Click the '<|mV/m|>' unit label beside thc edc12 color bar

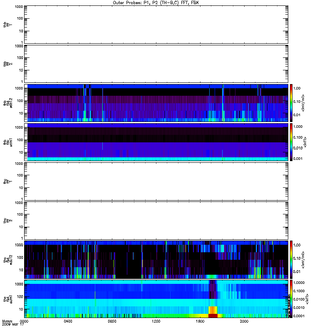coord(303,260)
